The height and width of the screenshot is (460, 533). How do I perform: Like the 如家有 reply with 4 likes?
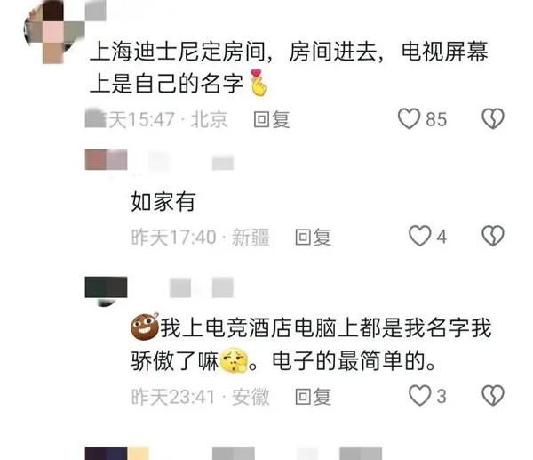click(x=420, y=236)
